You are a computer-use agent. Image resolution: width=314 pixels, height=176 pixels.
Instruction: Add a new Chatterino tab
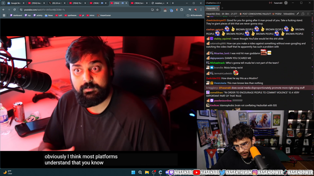(222, 8)
